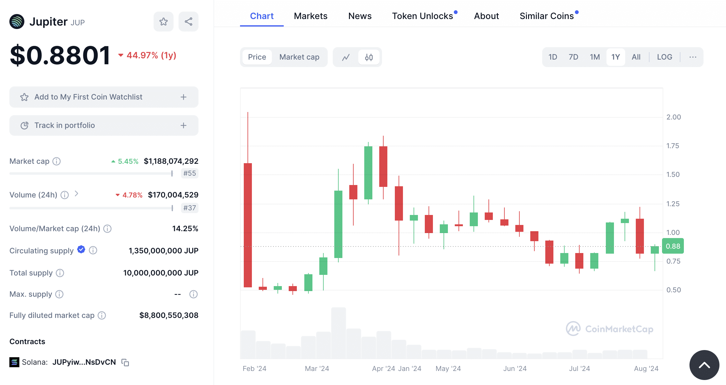Click the 1,350,000,000 JUP supply value
The image size is (726, 385).
pyautogui.click(x=164, y=251)
